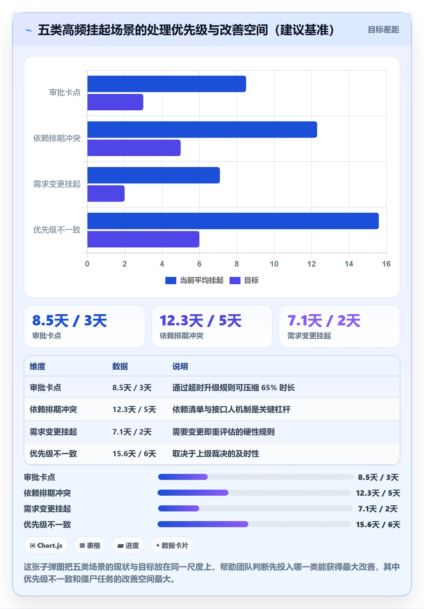
Task: Toggle the 当前平均挂起 legend color box
Action: click(171, 281)
